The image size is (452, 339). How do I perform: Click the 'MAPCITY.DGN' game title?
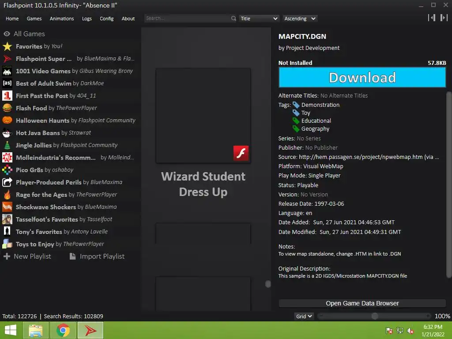pos(302,37)
